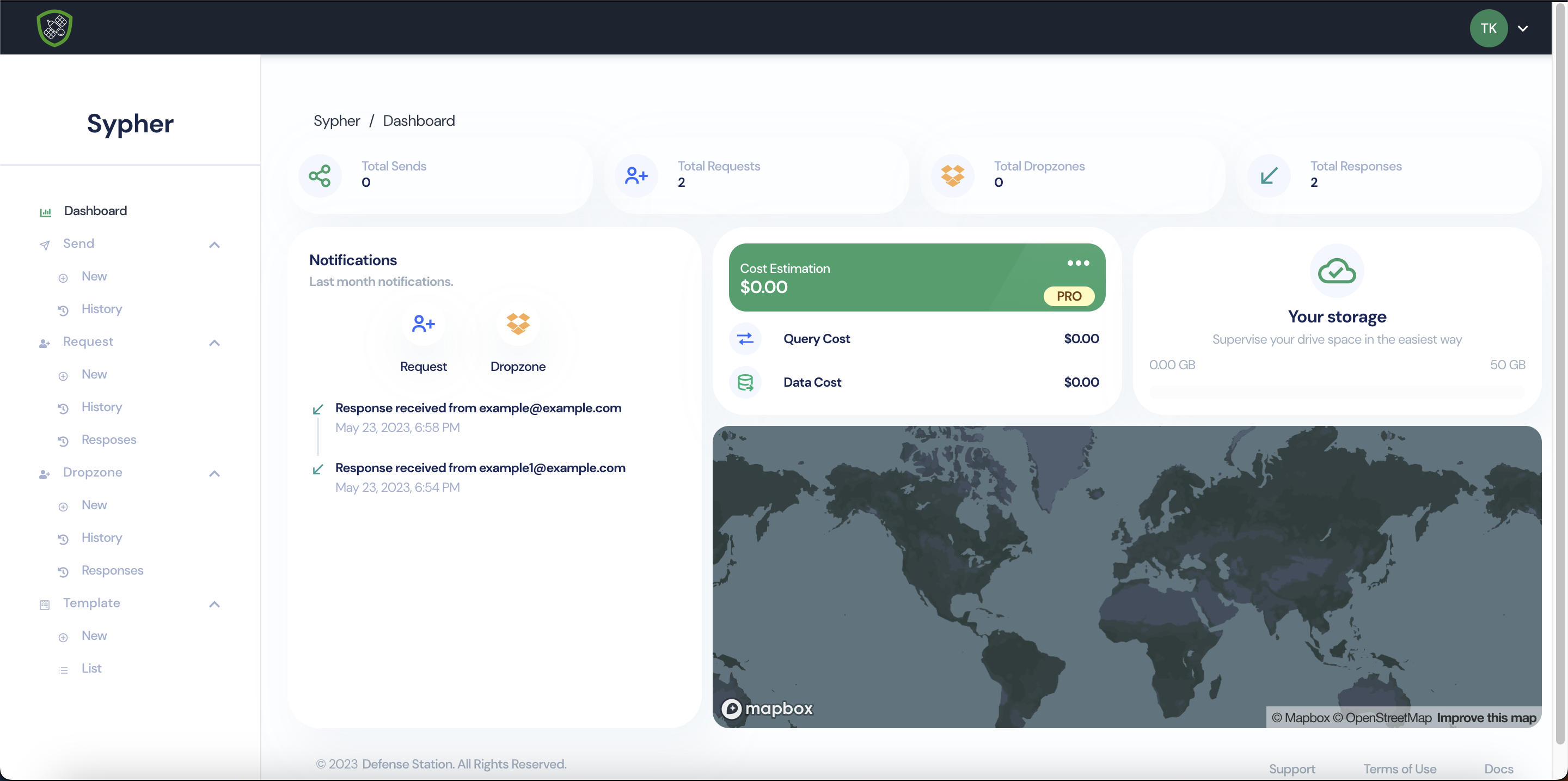Open List under Template

[x=91, y=668]
